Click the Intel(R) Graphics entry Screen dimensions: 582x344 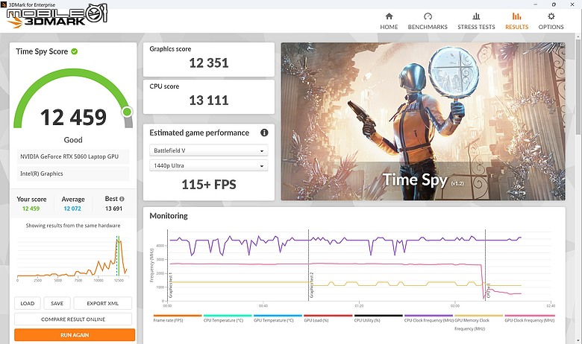[73, 173]
